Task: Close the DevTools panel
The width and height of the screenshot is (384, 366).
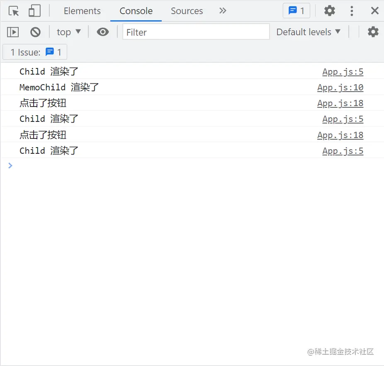Action: click(375, 11)
